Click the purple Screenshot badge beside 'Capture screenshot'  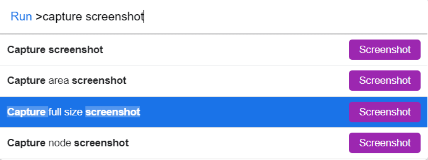click(385, 50)
